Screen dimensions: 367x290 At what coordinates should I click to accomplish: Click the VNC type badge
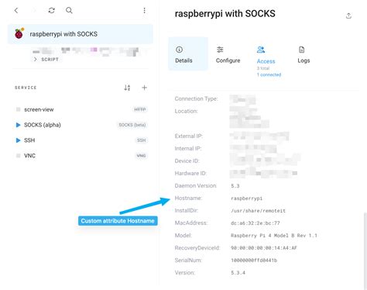(141, 156)
